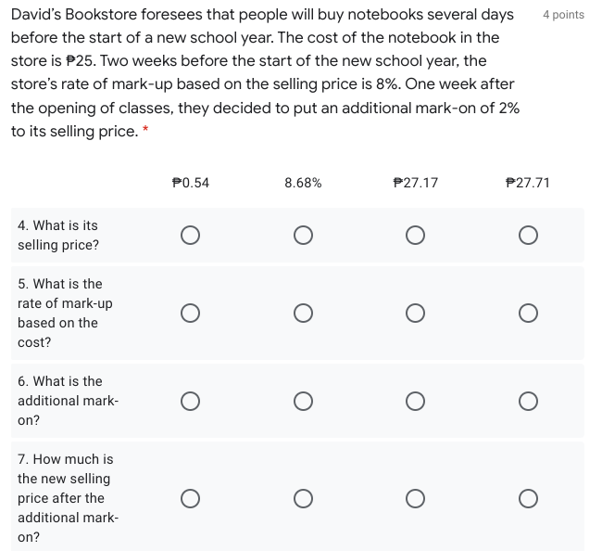This screenshot has width=602, height=551.
Task: Select ₱27.71 for question 6 additional mark-on
Action: tap(528, 401)
